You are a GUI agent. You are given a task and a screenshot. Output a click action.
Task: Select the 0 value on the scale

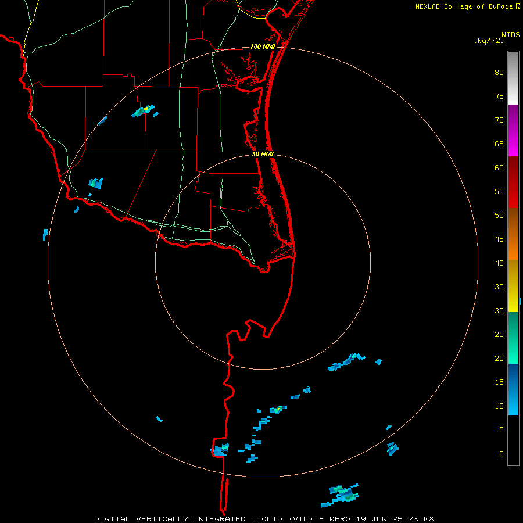point(501,454)
